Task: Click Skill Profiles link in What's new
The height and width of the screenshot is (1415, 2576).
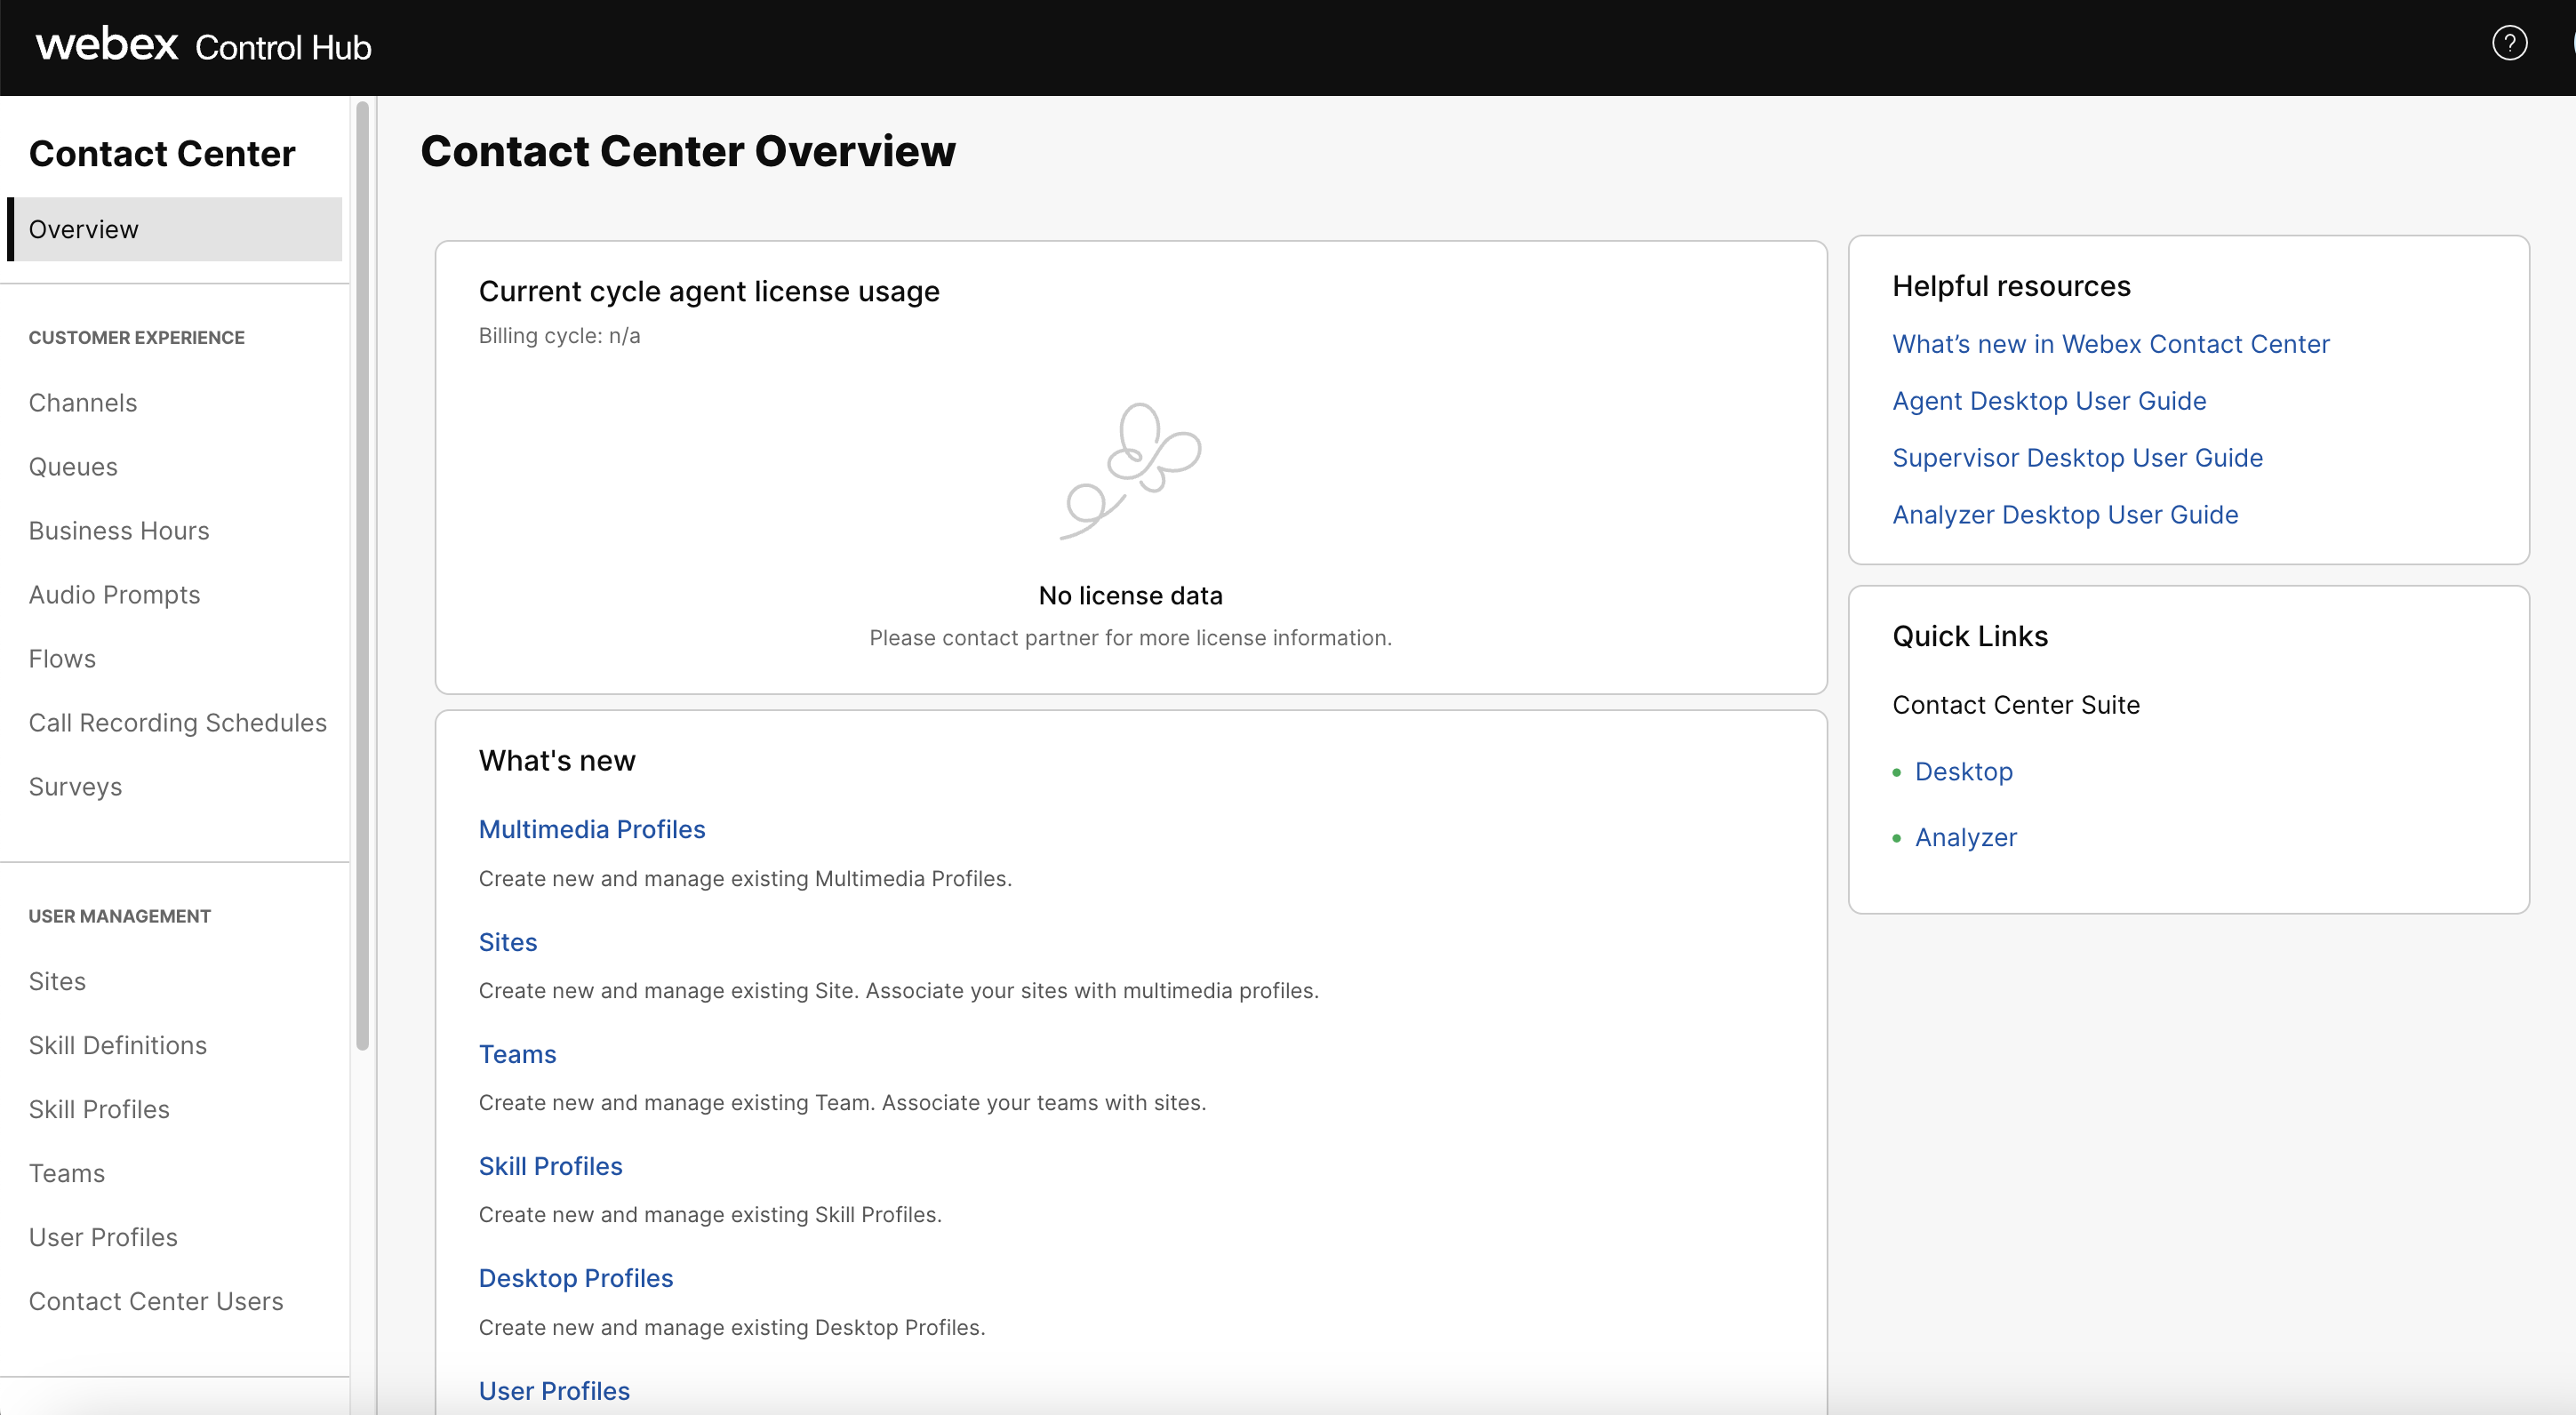Action: click(550, 1166)
